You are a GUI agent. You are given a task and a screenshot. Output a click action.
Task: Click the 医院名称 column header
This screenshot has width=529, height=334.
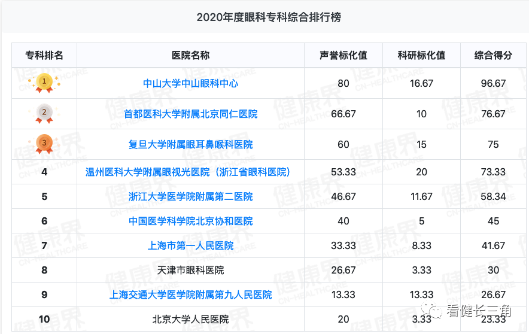tap(191, 55)
